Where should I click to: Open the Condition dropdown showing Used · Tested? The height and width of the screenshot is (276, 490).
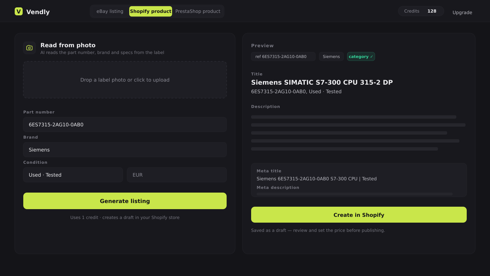click(73, 175)
